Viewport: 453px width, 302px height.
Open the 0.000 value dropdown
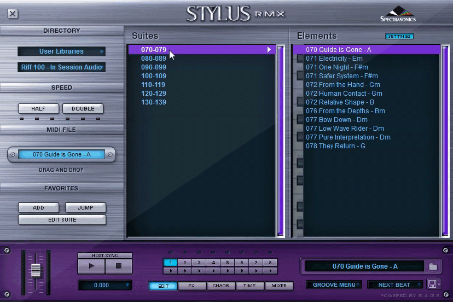point(105,285)
